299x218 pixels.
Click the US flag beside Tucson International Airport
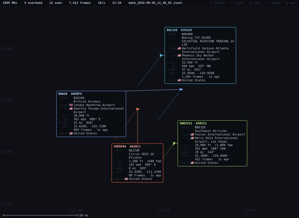(192, 134)
